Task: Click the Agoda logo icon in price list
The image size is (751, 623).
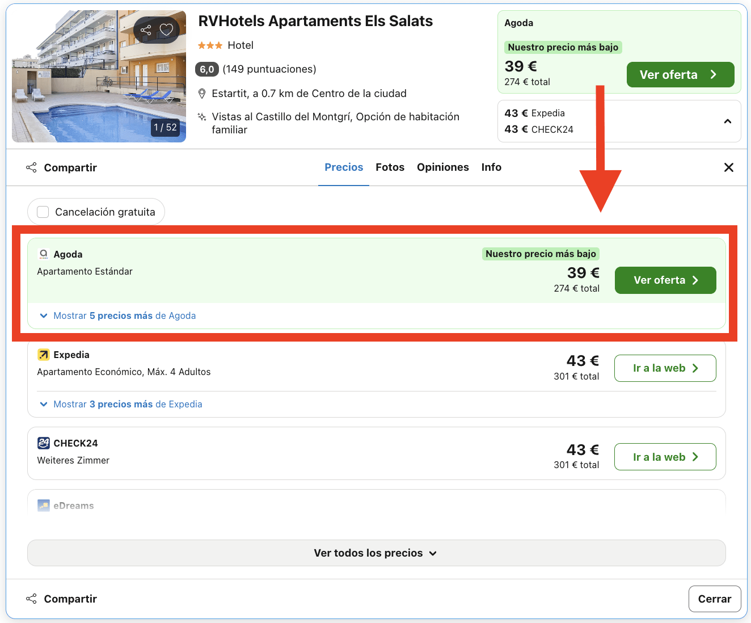Action: [x=44, y=254]
